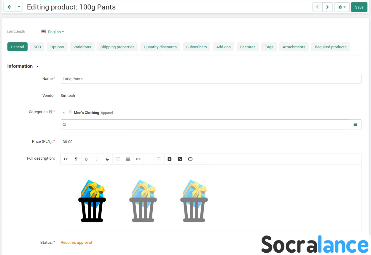The width and height of the screenshot is (371, 255).
Task: Open the Quantity discounts tab
Action: 160,47
